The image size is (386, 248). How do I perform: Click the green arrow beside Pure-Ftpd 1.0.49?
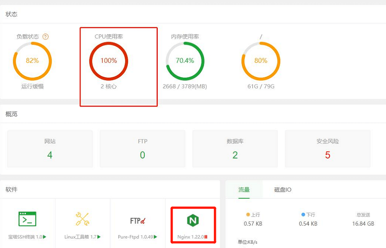coord(155,237)
